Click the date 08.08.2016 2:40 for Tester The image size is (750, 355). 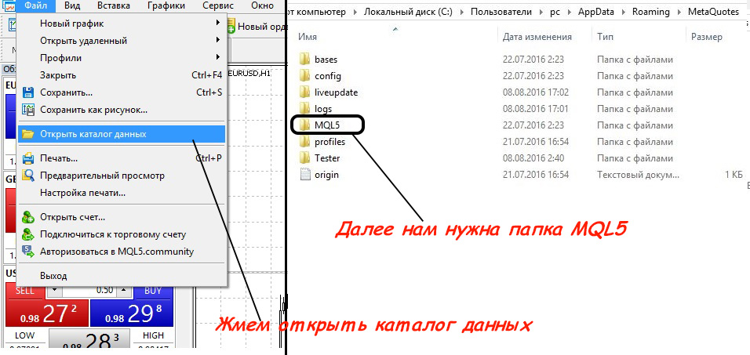tap(533, 158)
